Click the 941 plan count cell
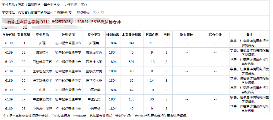Image resolution: width=273 pixels, height=120 pixels. coord(131,43)
